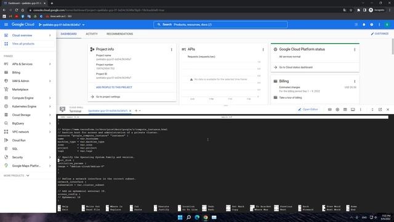Viewport: 394px width, 222px height.
Task: Open Cloud Shell more options menu
Action: [x=360, y=110]
